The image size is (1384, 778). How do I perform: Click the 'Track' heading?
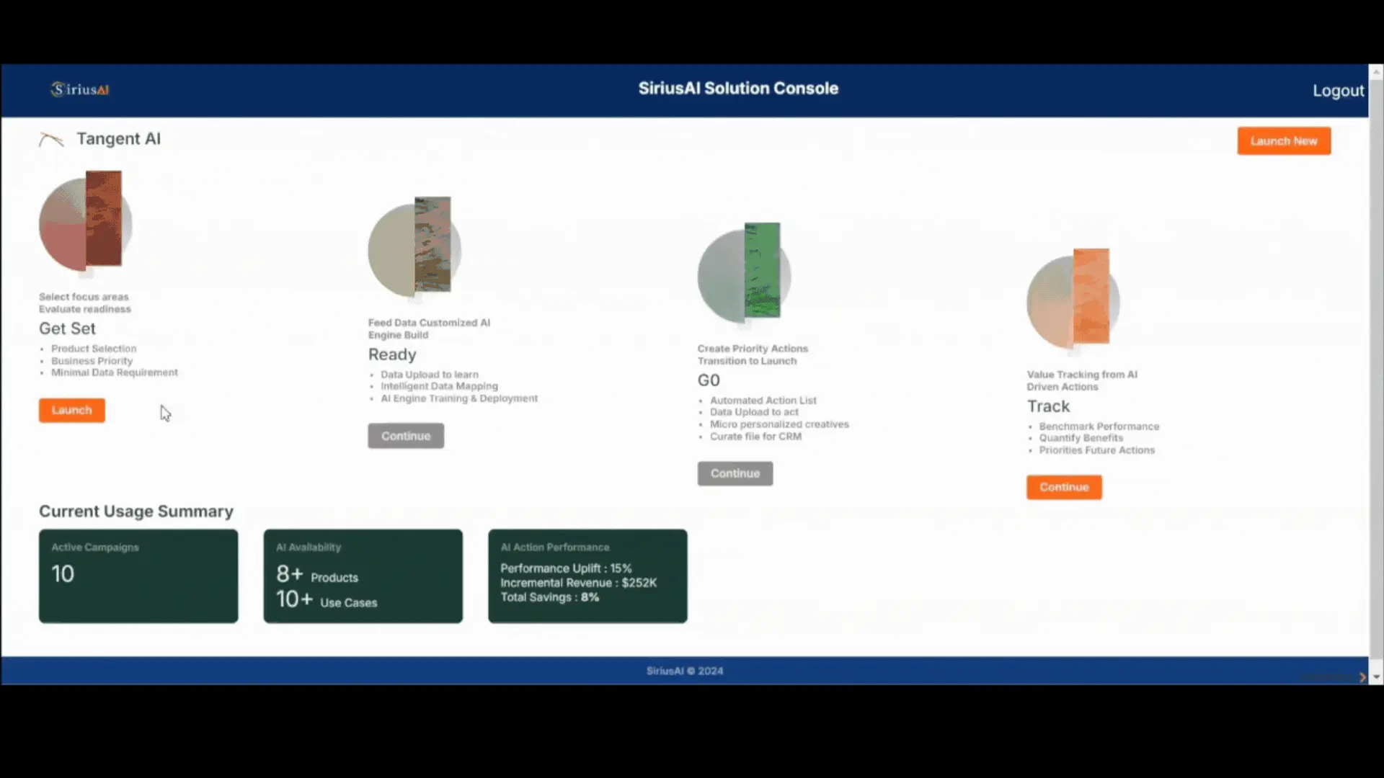tap(1048, 406)
